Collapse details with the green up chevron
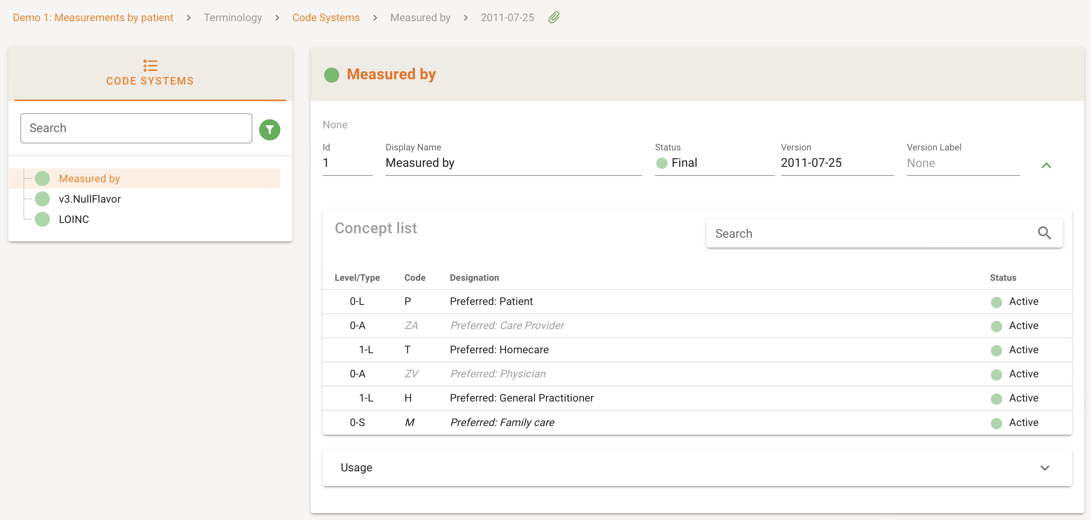This screenshot has width=1091, height=520. (1046, 165)
